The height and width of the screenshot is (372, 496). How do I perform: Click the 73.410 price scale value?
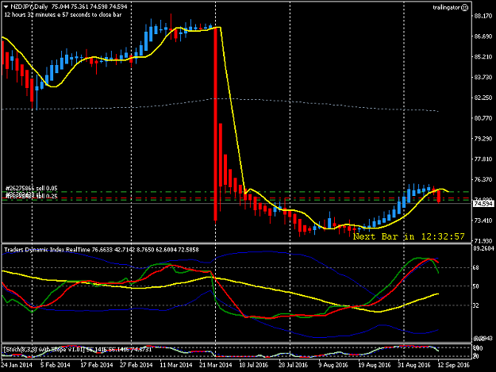(x=483, y=221)
